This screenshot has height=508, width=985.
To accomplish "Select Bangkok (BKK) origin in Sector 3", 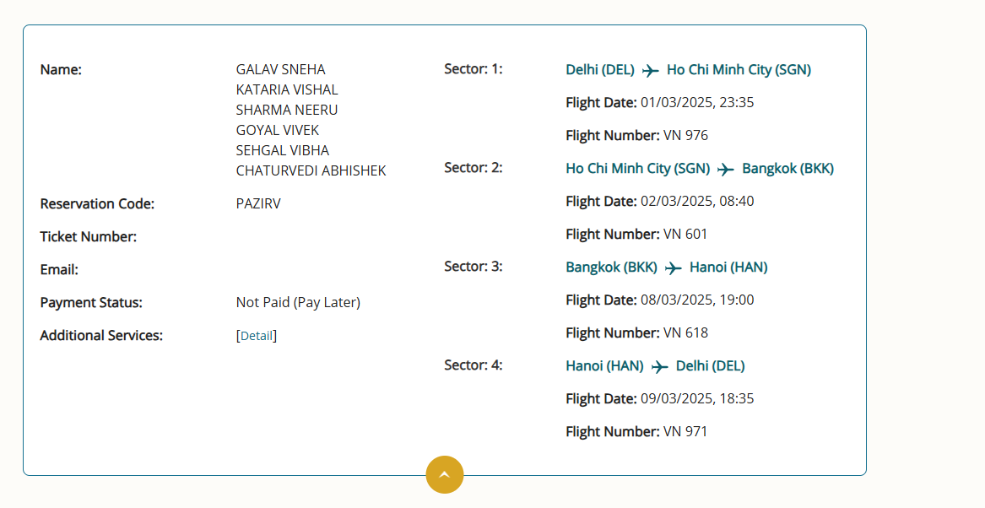I will 611,267.
